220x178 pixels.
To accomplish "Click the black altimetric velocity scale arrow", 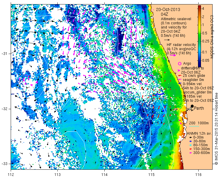I will tap(167, 40).
